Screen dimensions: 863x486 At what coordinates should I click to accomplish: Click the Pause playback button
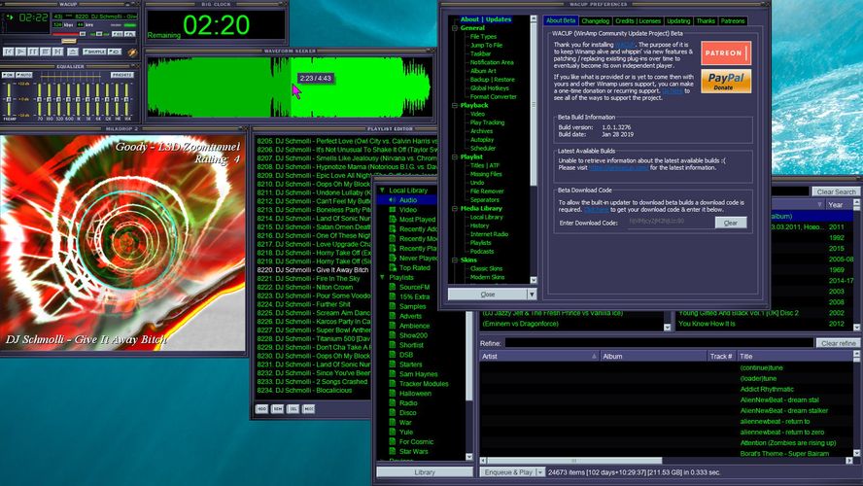pyautogui.click(x=34, y=50)
